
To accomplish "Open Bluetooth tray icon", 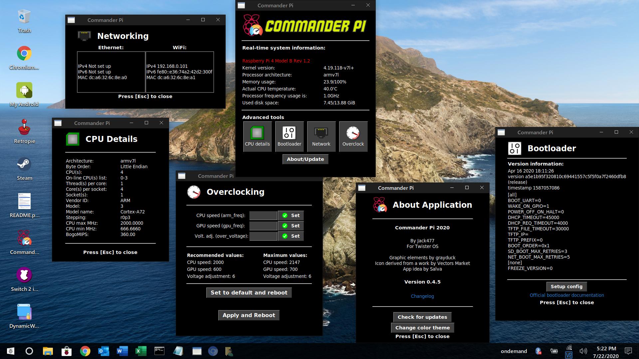I will coord(538,351).
